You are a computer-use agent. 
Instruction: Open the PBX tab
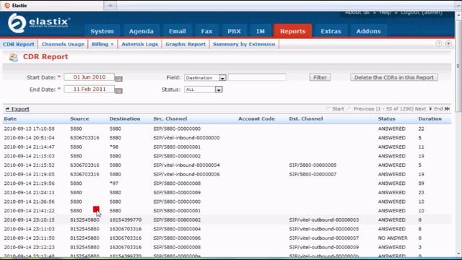(234, 31)
